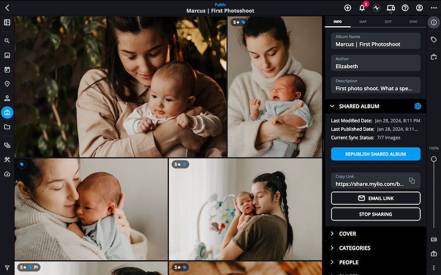Open the Calendar view icon
The height and width of the screenshot is (275, 441).
click(x=7, y=70)
